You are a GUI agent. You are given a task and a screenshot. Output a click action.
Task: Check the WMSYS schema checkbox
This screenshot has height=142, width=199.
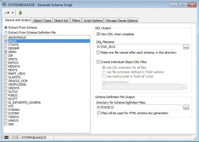tap(6, 121)
